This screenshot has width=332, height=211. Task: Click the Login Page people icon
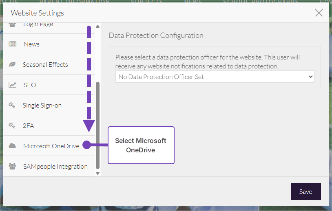point(12,24)
